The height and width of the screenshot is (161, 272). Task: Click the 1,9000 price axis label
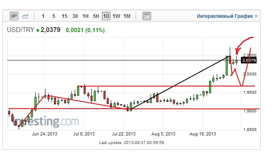coord(250,111)
